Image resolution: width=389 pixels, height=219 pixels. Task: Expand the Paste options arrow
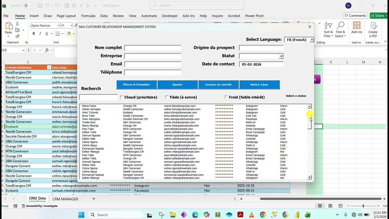[9, 36]
